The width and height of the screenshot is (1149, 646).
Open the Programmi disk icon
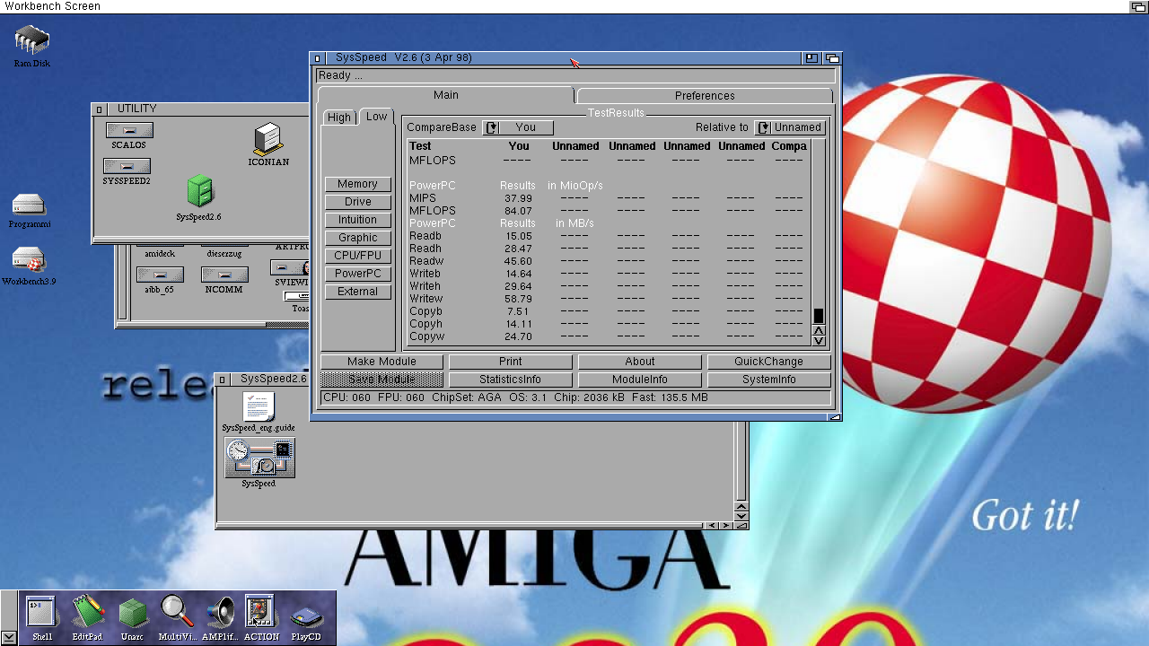click(x=30, y=212)
